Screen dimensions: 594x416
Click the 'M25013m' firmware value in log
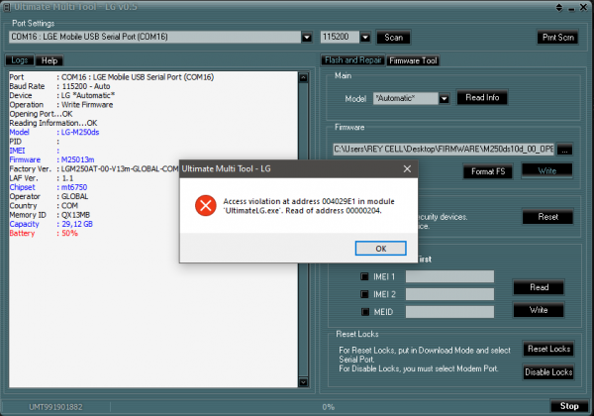(77, 159)
